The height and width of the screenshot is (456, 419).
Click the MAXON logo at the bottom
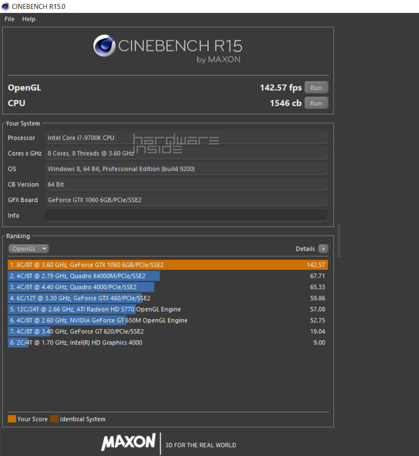click(x=128, y=442)
